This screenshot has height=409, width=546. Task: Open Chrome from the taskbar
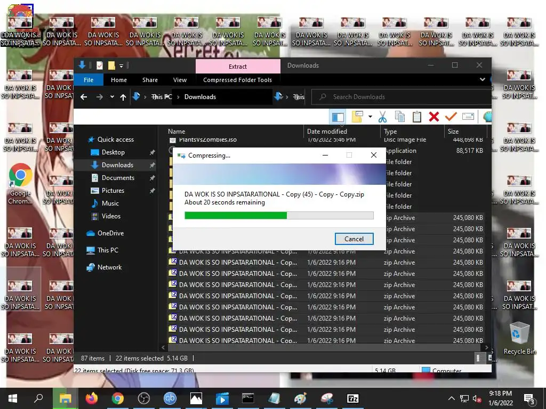pyautogui.click(x=118, y=398)
